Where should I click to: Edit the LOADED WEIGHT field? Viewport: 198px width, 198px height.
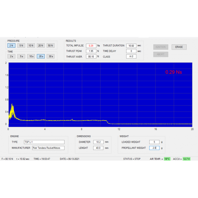(x=154, y=142)
